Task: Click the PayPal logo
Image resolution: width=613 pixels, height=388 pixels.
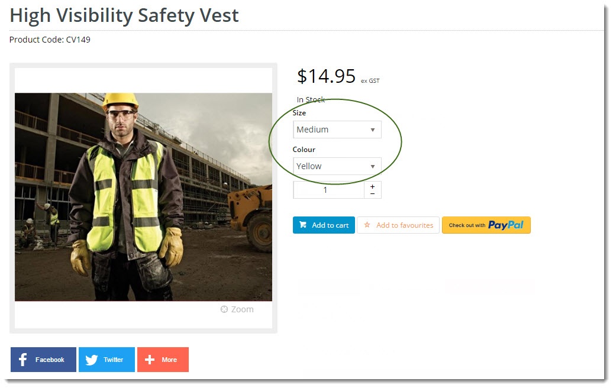Action: [505, 225]
